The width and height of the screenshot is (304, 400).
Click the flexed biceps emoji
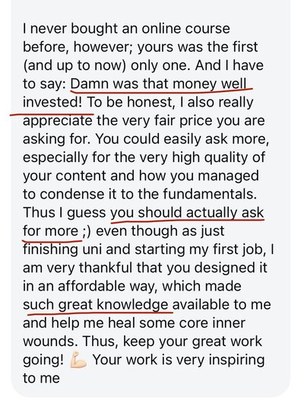pyautogui.click(x=78, y=360)
